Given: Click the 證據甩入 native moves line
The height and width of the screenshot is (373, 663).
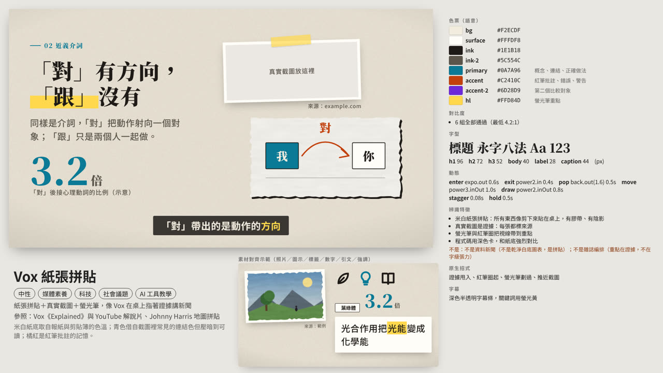Looking at the screenshot, I should click(504, 277).
